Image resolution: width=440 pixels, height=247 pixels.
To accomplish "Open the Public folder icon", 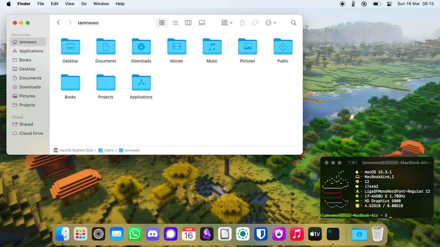I will click(283, 47).
